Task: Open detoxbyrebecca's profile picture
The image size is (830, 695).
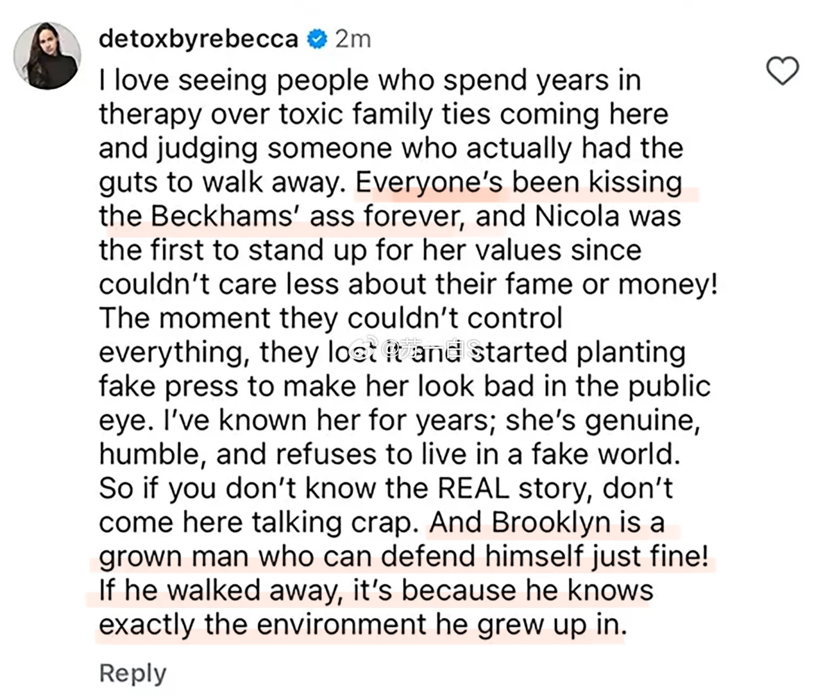Action: pos(48,56)
